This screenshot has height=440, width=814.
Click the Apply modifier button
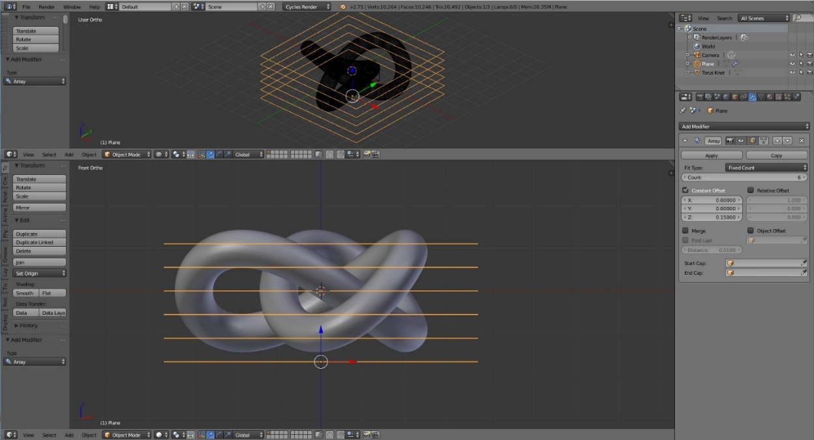tap(712, 155)
